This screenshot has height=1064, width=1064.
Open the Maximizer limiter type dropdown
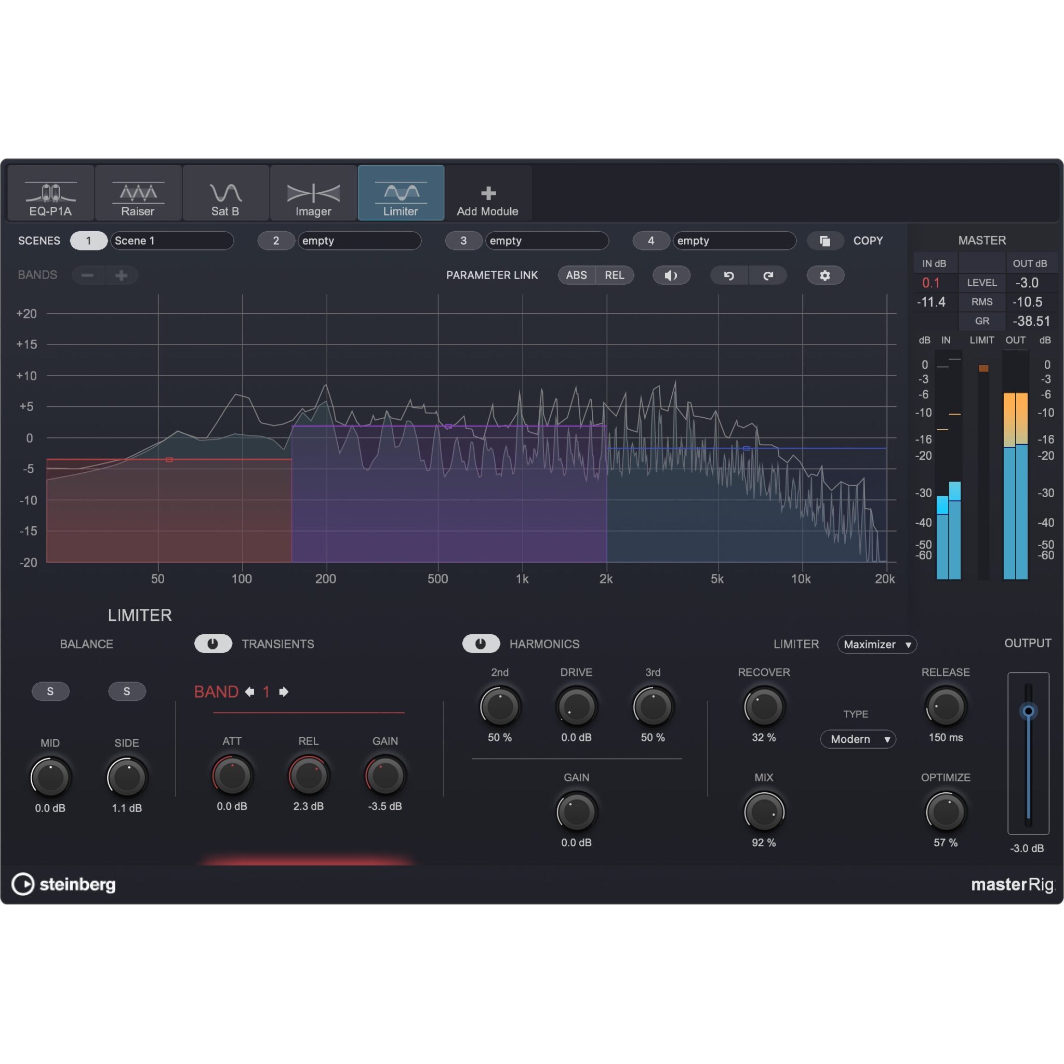(877, 644)
